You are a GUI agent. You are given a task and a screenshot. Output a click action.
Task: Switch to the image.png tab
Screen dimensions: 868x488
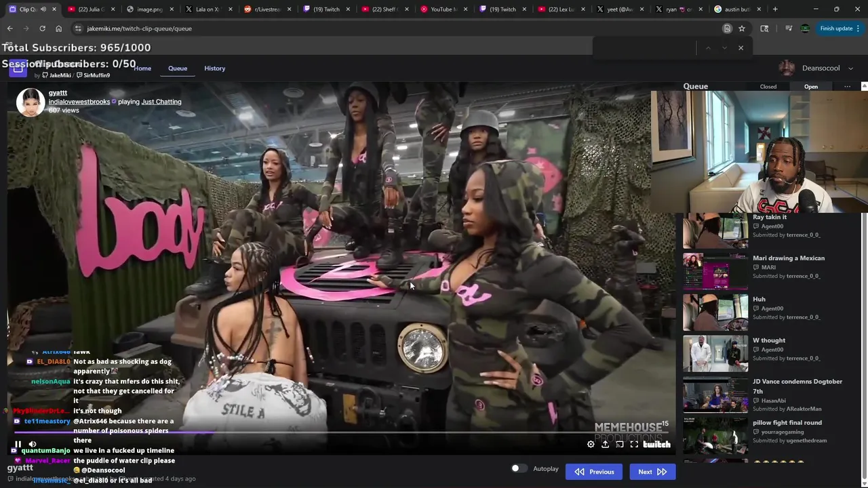coord(149,9)
